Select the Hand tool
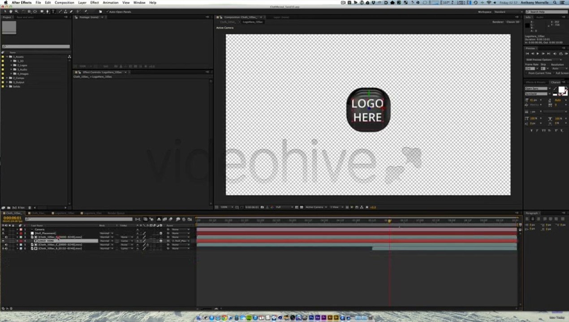Viewport: 569px width, 322px height. (x=11, y=12)
